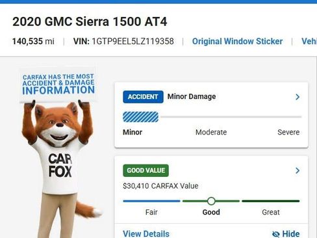Image resolution: width=317 pixels, height=238 pixels.
Task: Click the green GOOD VALUE badge
Action: (x=146, y=170)
